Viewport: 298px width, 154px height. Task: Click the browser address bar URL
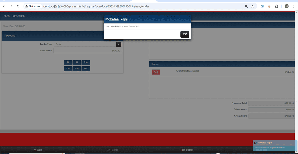click(96, 6)
